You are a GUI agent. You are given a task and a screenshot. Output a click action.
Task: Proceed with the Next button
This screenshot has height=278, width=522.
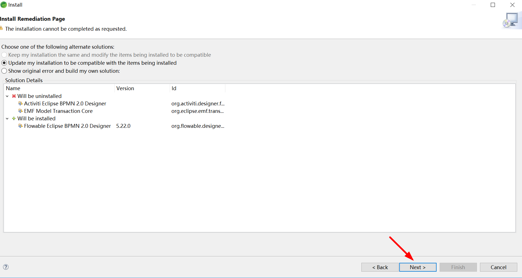(418, 267)
